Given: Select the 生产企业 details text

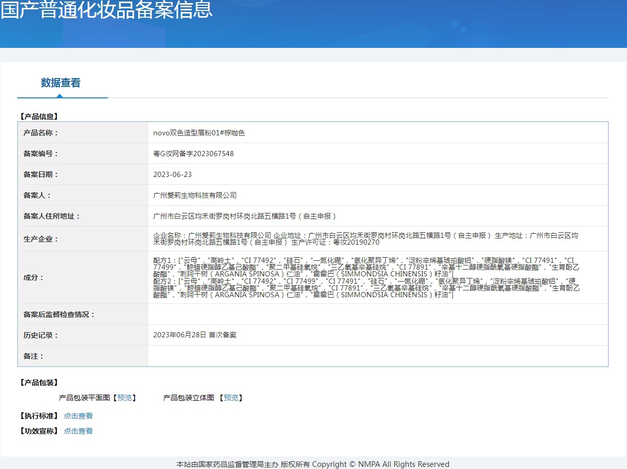Looking at the screenshot, I should pyautogui.click(x=365, y=239).
